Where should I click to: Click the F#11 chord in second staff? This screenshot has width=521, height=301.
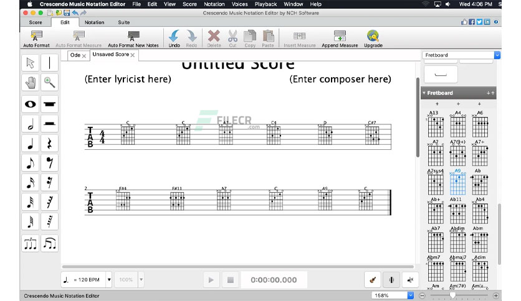point(177,198)
